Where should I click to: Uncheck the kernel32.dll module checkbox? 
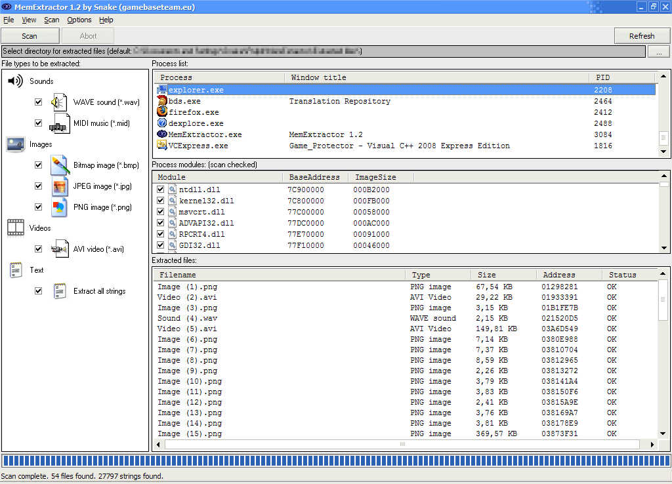pyautogui.click(x=161, y=201)
